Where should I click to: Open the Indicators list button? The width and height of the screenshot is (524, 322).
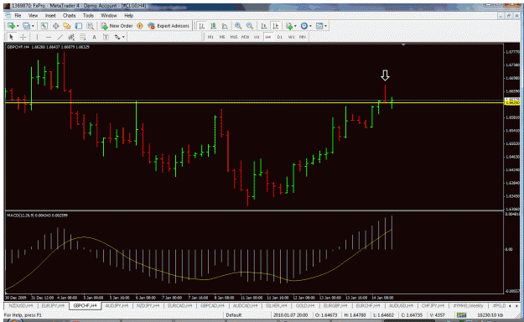[289, 26]
